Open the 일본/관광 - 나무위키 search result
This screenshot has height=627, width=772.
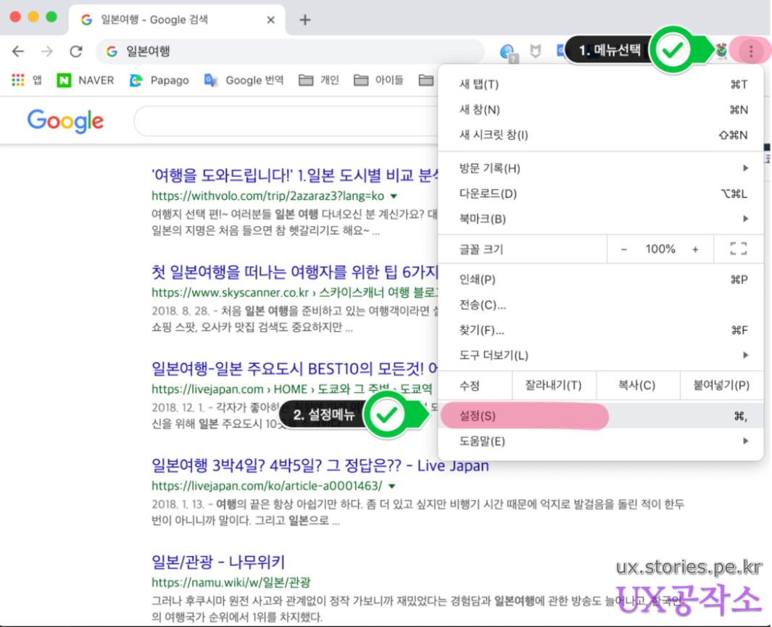[218, 562]
